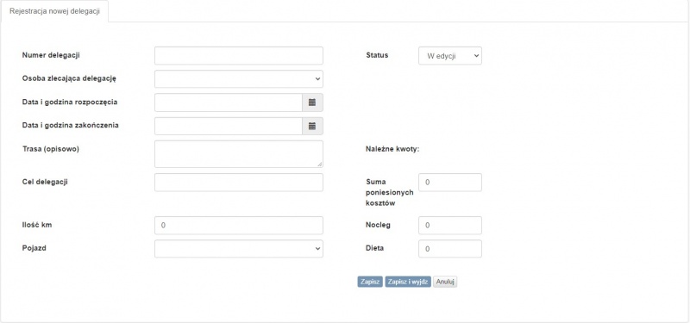This screenshot has height=323, width=690.
Task: Open calendar for Data i godzina rozpoczęcia
Action: point(312,102)
